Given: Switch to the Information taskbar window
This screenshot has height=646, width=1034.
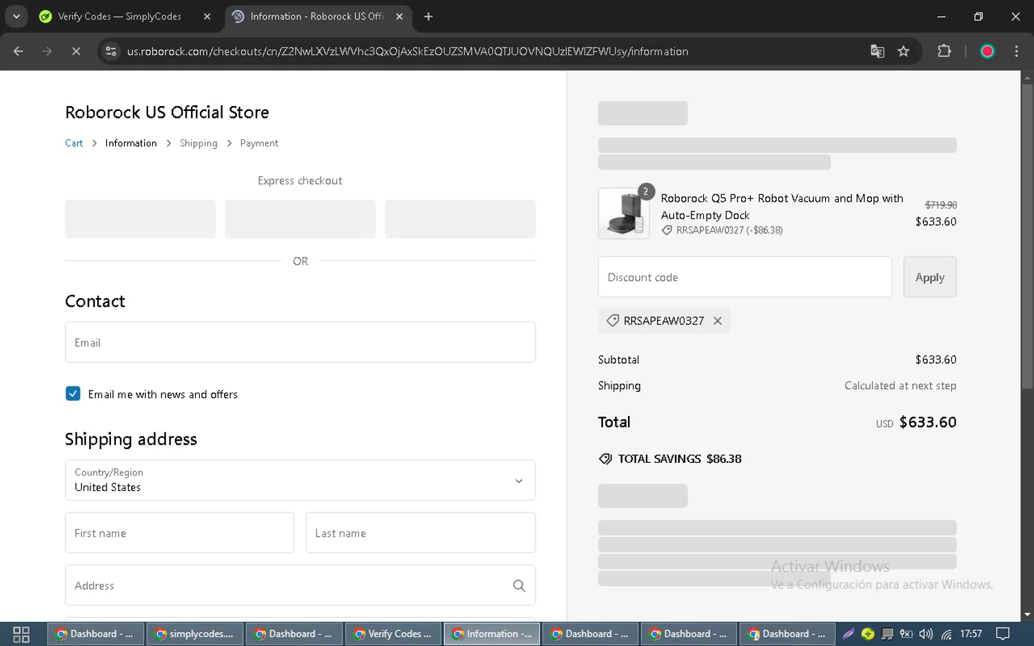Looking at the screenshot, I should pos(492,634).
